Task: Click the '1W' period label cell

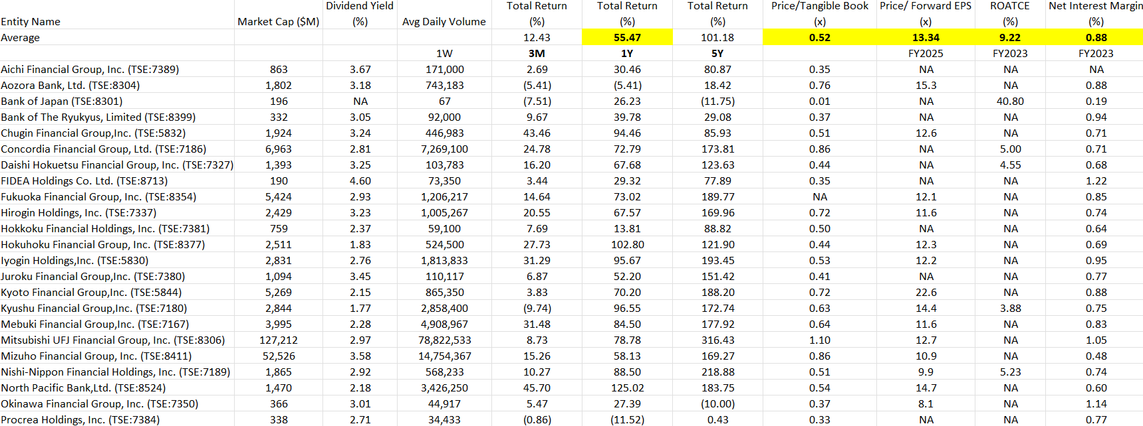Action: [444, 54]
